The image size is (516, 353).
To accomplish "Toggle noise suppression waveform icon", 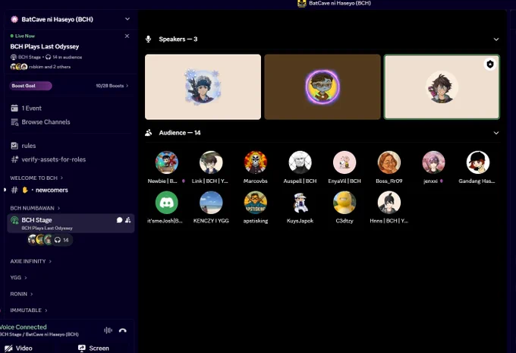I will (x=108, y=330).
